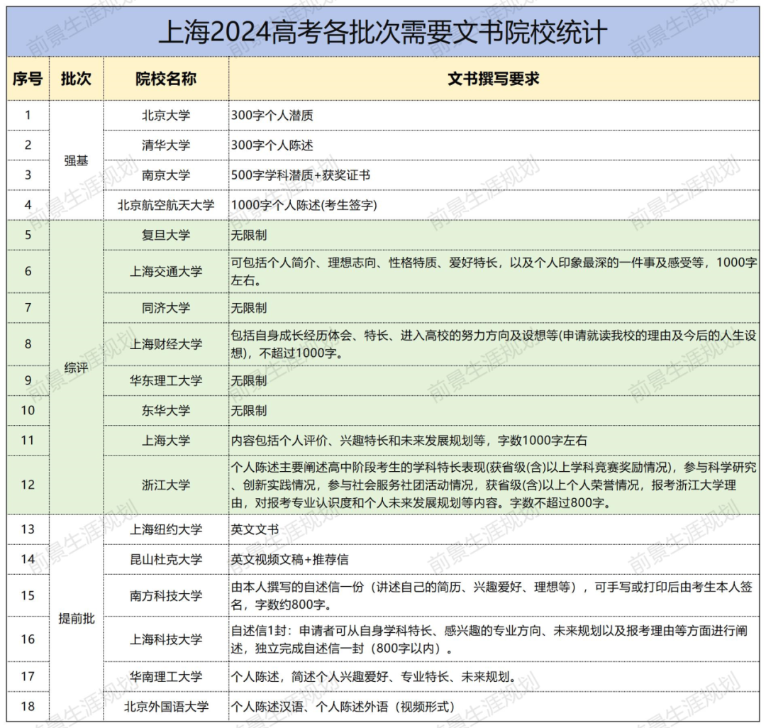766x728 pixels.
Task: Select the 浙江大学 cell
Action: click(x=166, y=485)
